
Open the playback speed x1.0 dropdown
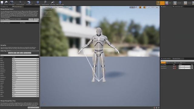(x=71, y=7)
